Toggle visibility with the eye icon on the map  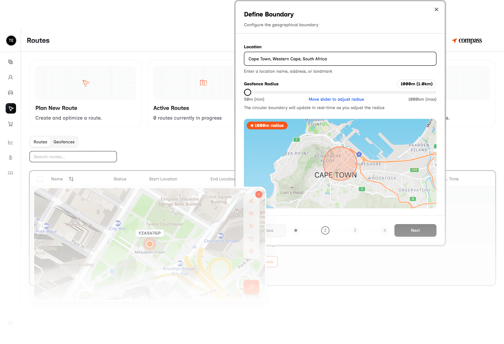click(251, 213)
